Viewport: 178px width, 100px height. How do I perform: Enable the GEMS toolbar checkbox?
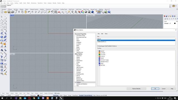tap(98, 58)
